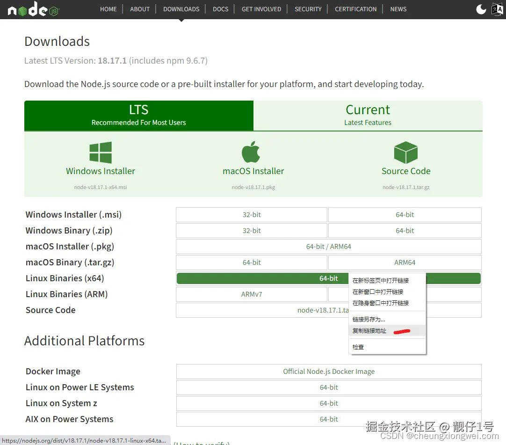Click the Source Code cube icon
The height and width of the screenshot is (445, 506).
(405, 153)
